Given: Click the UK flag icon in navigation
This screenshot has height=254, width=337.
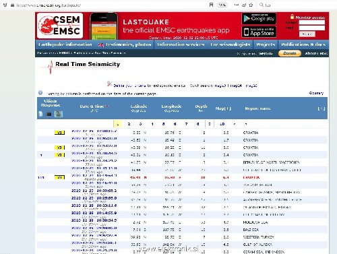Looking at the screenshot, I should pyautogui.click(x=101, y=45).
